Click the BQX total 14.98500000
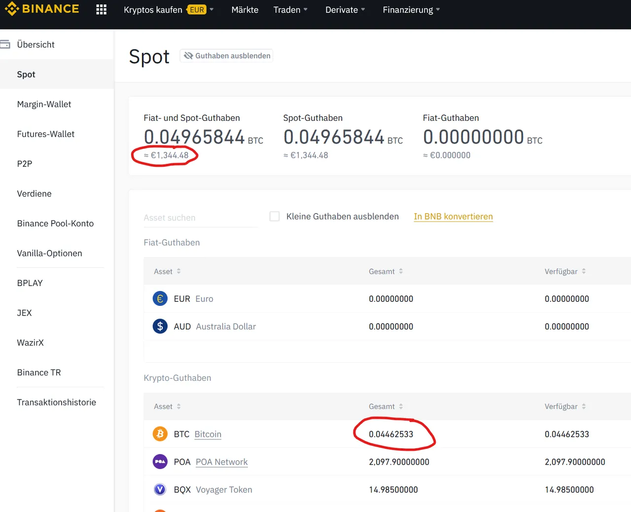 393,489
